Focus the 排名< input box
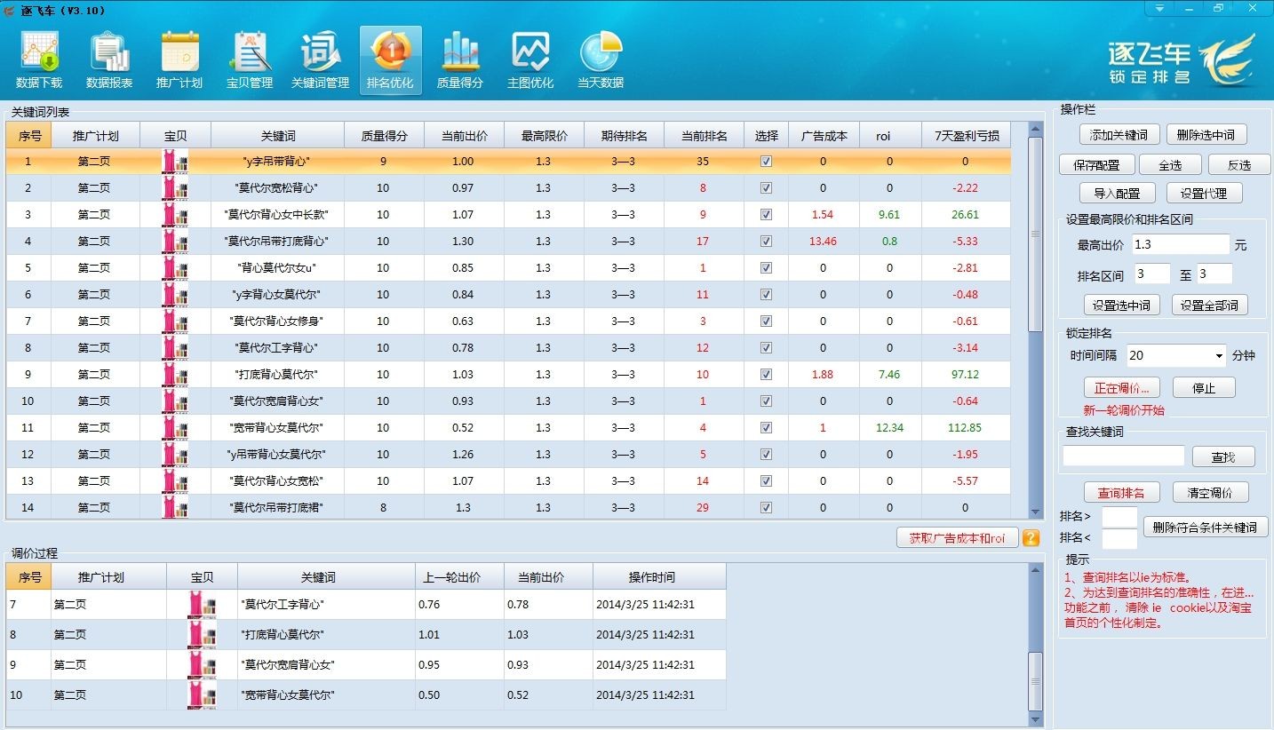The width and height of the screenshot is (1274, 730). click(x=1119, y=539)
